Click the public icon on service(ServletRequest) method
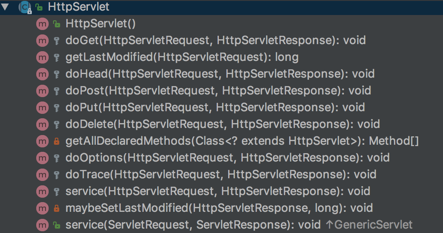The image size is (443, 233). (x=56, y=225)
